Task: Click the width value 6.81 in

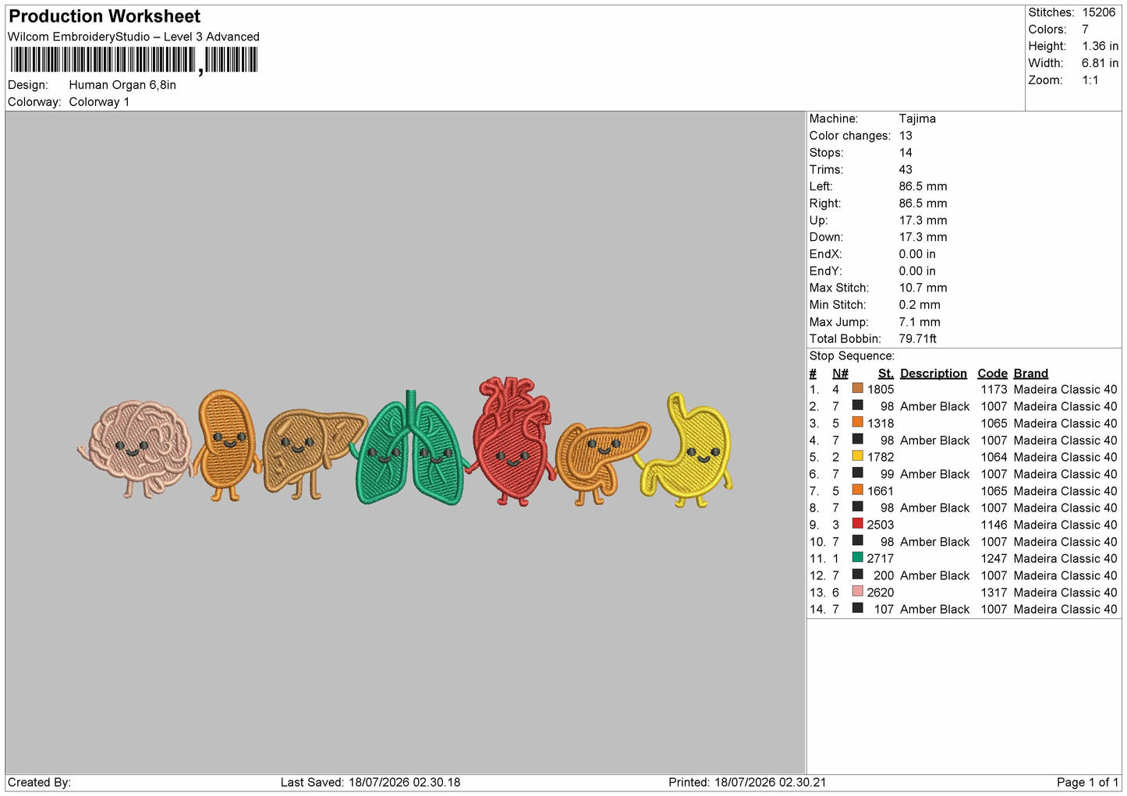Action: (x=1100, y=63)
